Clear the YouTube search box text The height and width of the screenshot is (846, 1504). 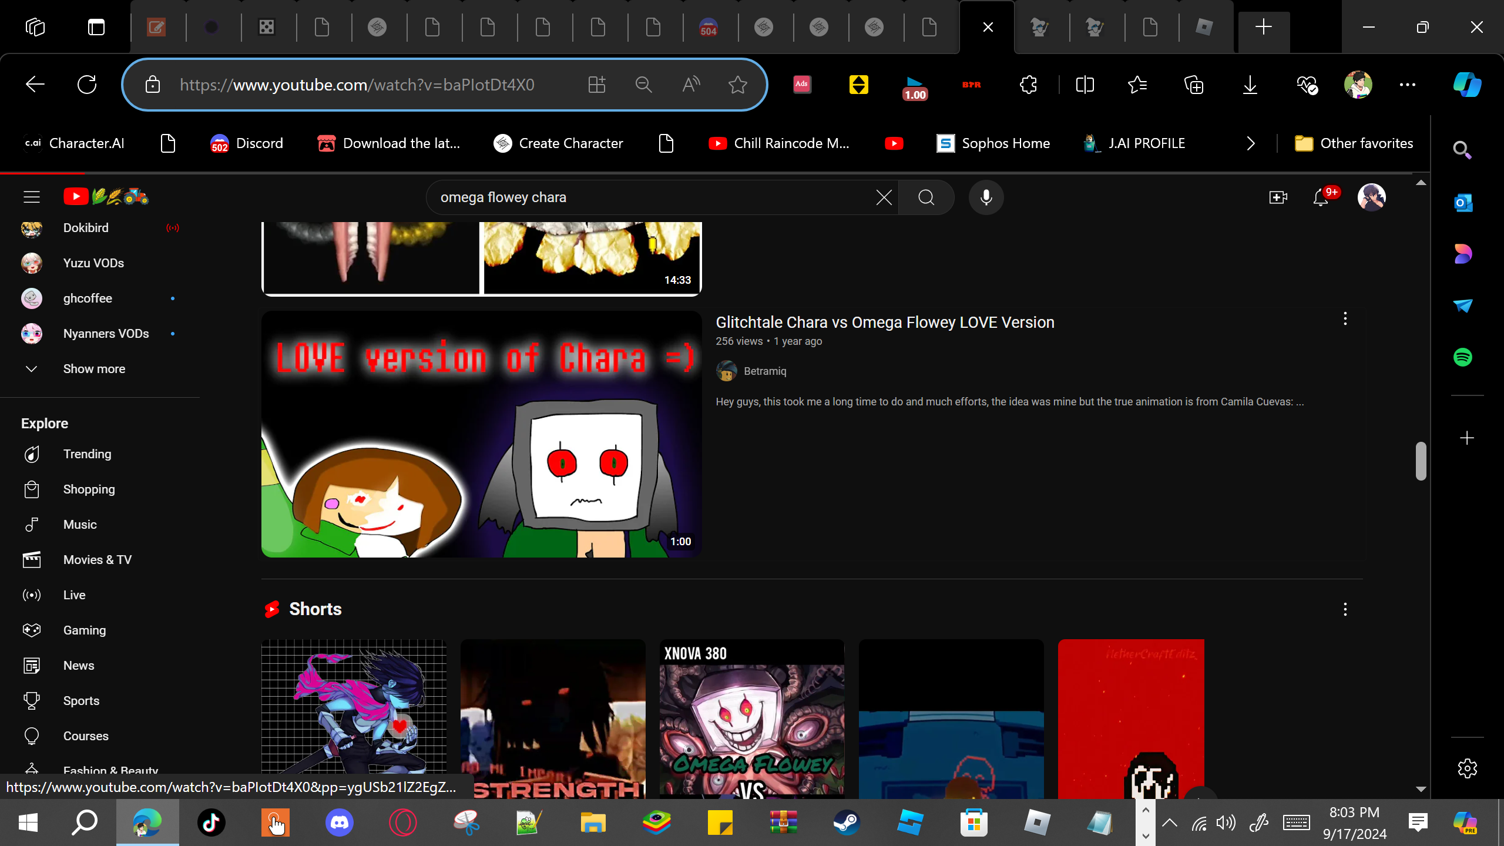point(884,197)
